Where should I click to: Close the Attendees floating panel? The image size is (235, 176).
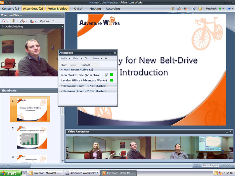pyautogui.click(x=115, y=53)
